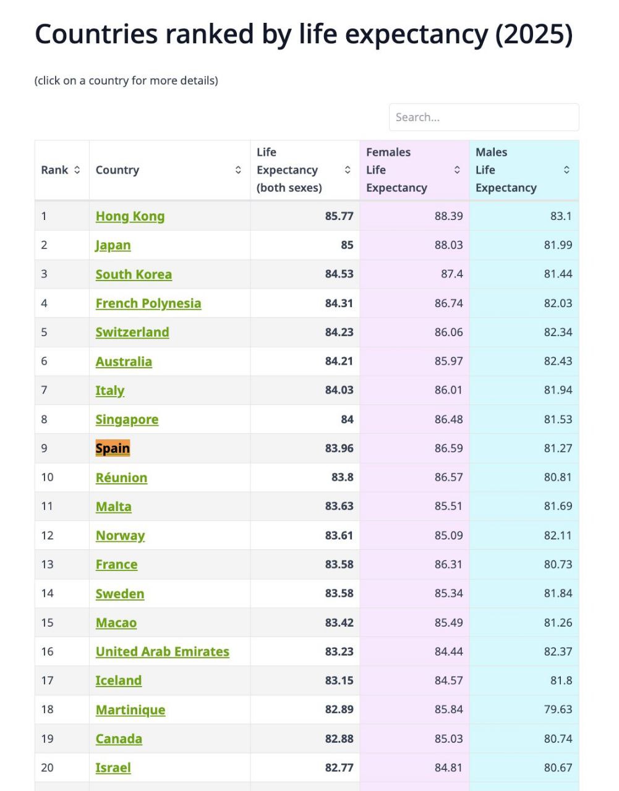Open French Polynesia country page
This screenshot has width=619, height=791.
click(x=148, y=303)
